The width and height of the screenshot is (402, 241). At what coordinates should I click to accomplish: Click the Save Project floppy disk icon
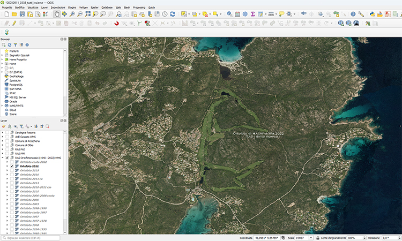22,14
